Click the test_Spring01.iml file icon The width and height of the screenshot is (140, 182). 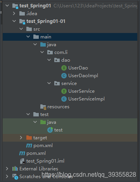pyautogui.click(x=22, y=161)
